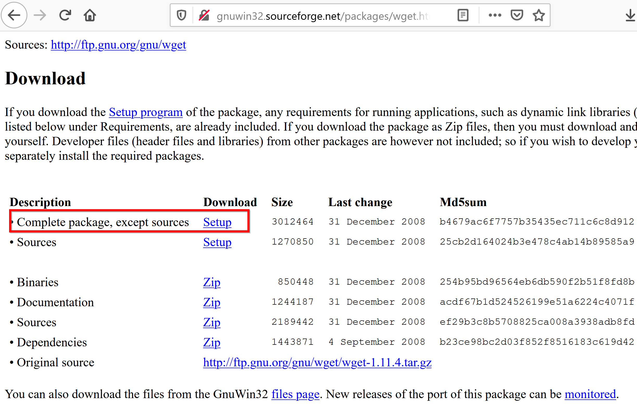Download the Binaries Zip
Image resolution: width=637 pixels, height=408 pixels.
pos(211,282)
